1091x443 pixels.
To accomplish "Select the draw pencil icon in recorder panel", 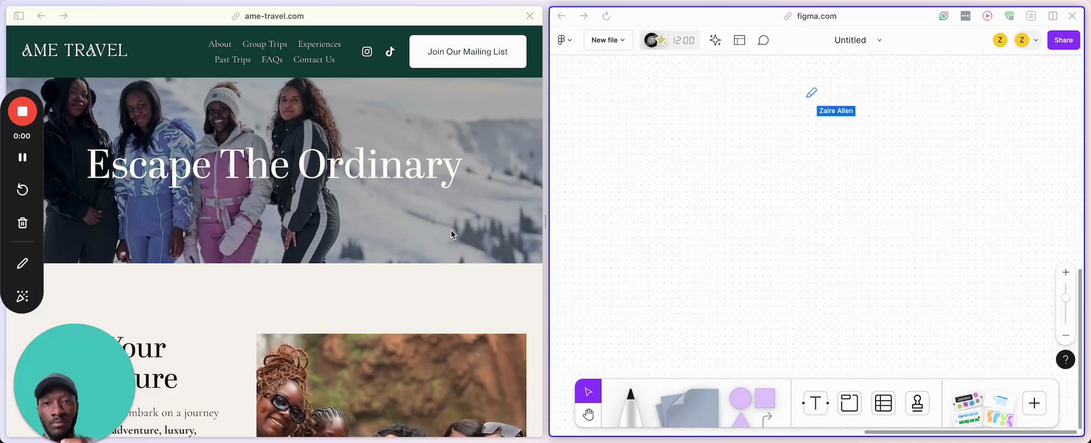I will pos(22,263).
